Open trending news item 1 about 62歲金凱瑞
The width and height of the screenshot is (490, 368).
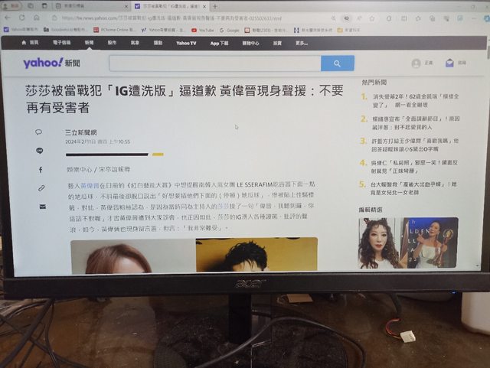tap(416, 100)
